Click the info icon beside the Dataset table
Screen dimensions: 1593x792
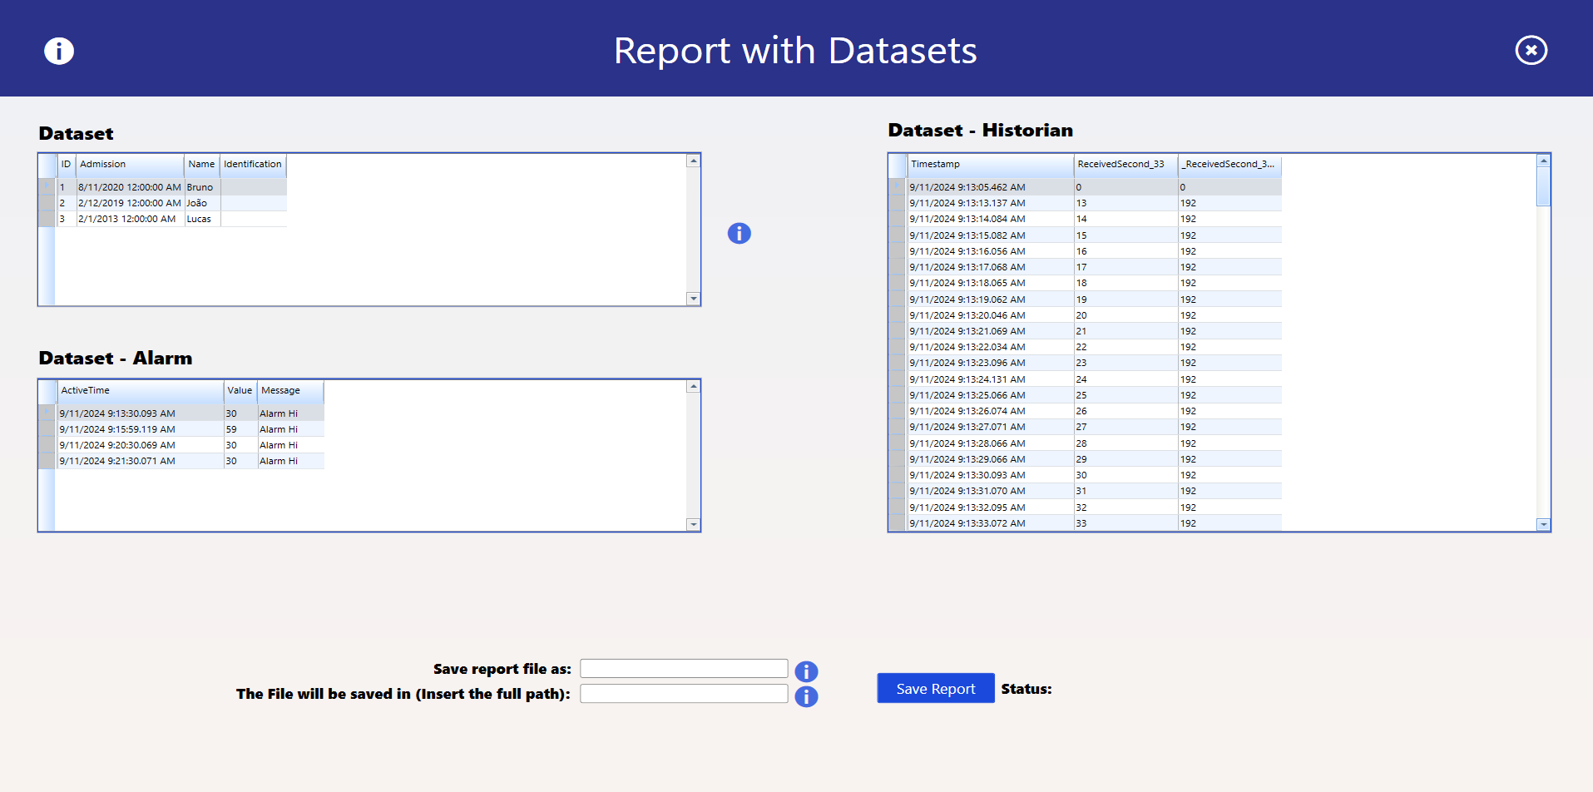739,234
